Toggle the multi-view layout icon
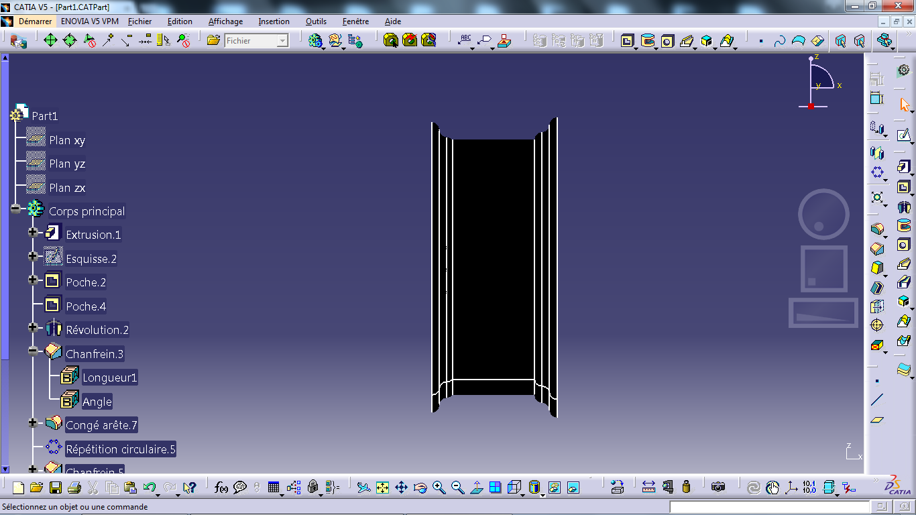 coord(495,488)
